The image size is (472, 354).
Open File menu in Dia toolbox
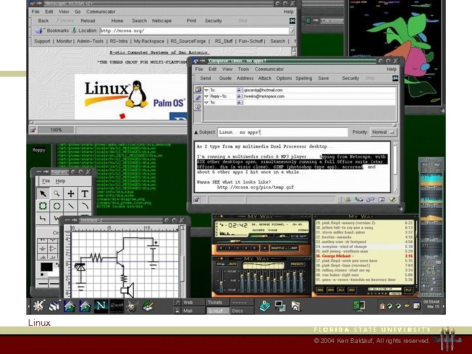46,181
